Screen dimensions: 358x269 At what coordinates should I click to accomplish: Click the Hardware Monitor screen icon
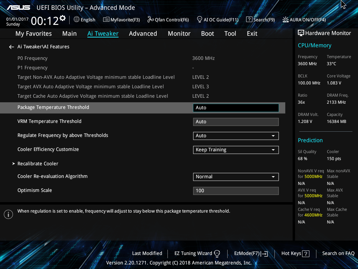pyautogui.click(x=301, y=33)
